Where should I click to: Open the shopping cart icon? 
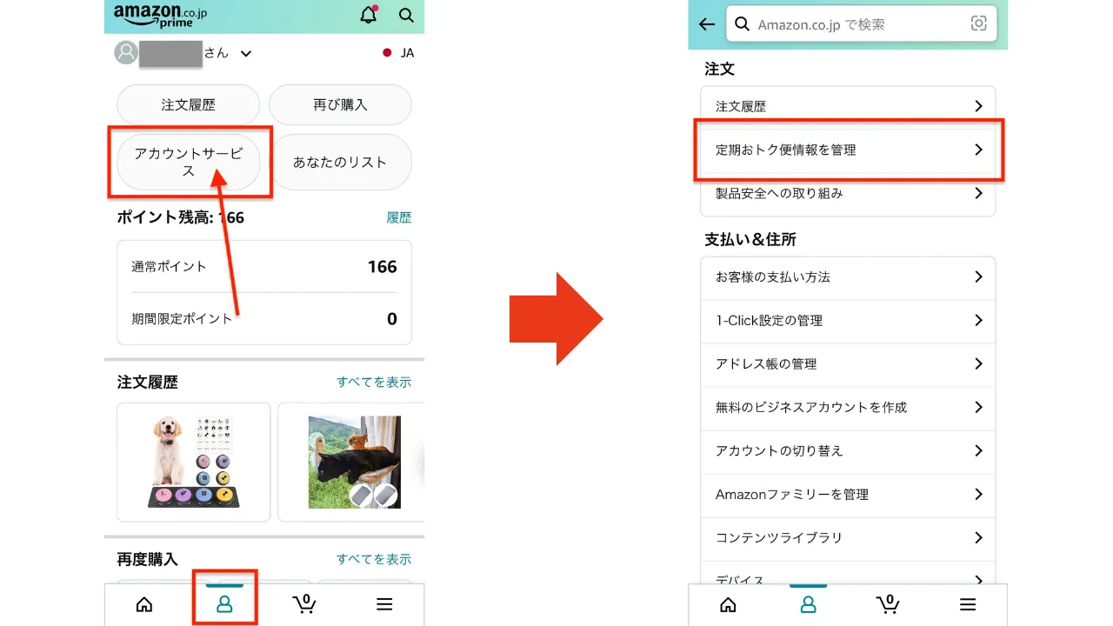[x=304, y=603]
